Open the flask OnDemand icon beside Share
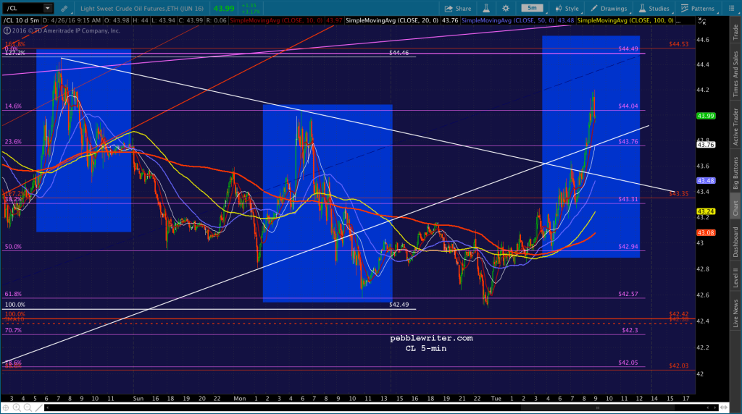Image resolution: width=742 pixels, height=414 pixels. tap(486, 8)
